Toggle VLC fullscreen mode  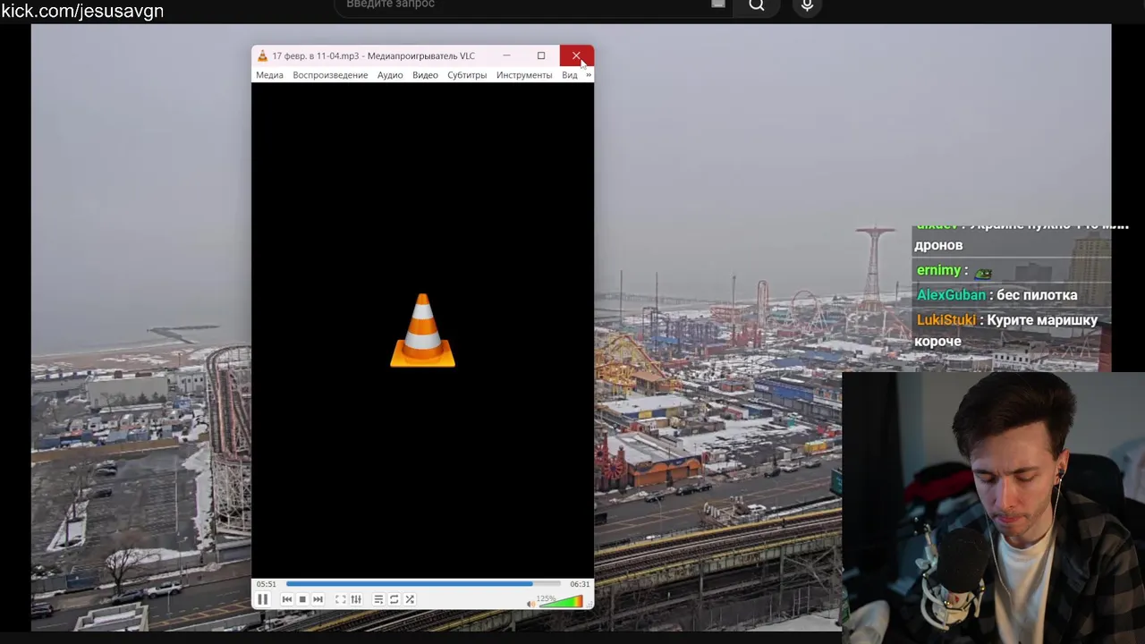click(341, 599)
